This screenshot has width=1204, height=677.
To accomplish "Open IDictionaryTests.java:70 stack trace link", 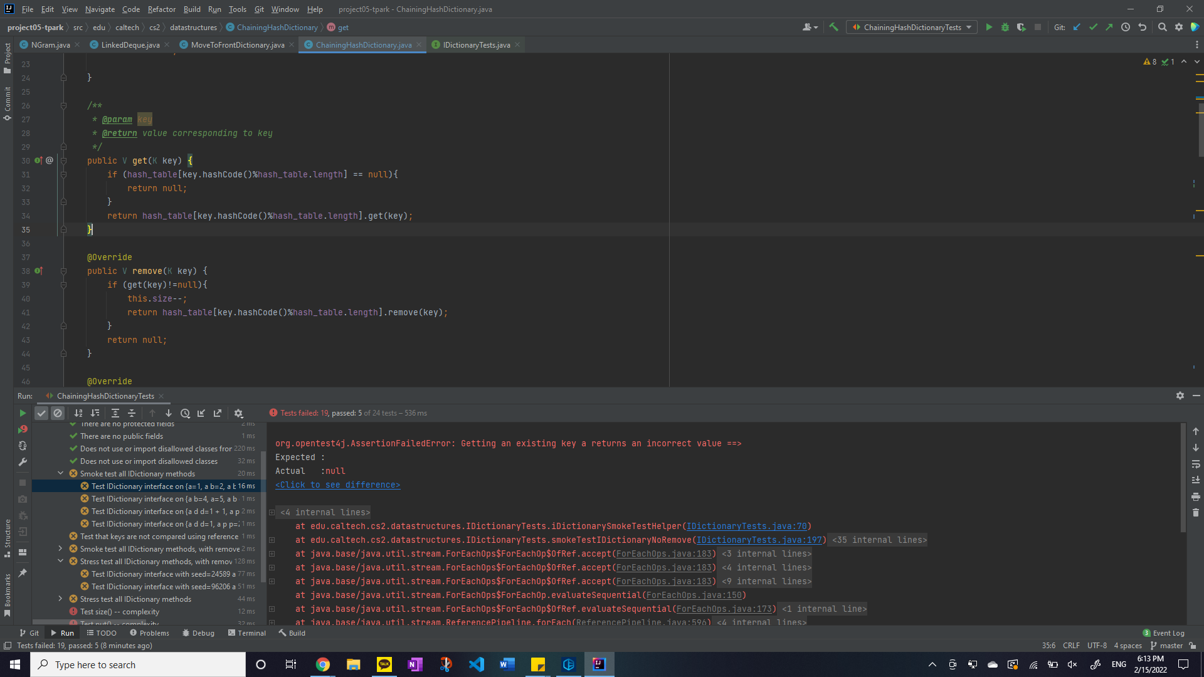I will [x=746, y=526].
